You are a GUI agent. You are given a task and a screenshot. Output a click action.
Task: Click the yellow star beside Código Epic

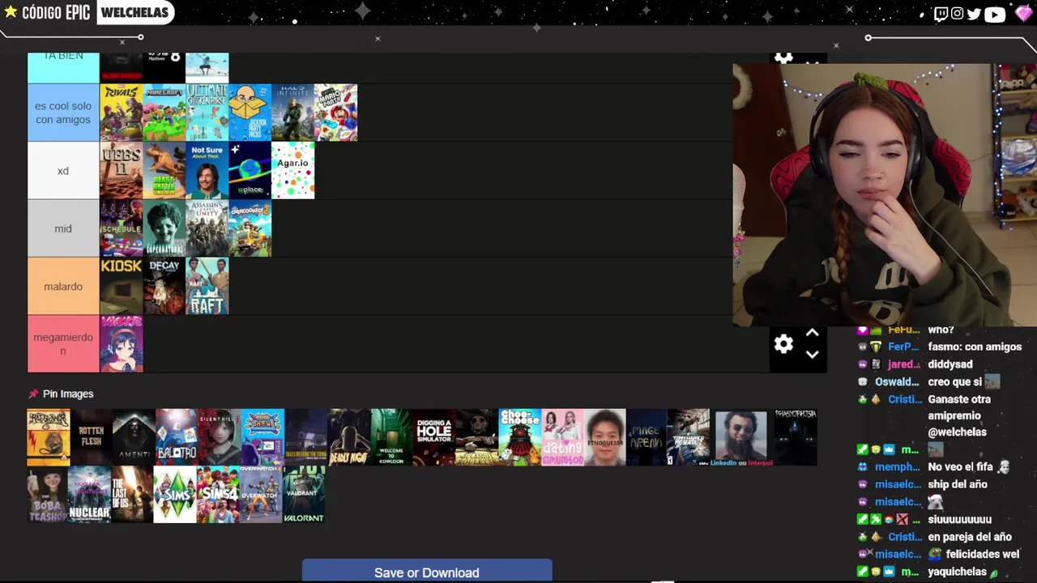pyautogui.click(x=11, y=12)
